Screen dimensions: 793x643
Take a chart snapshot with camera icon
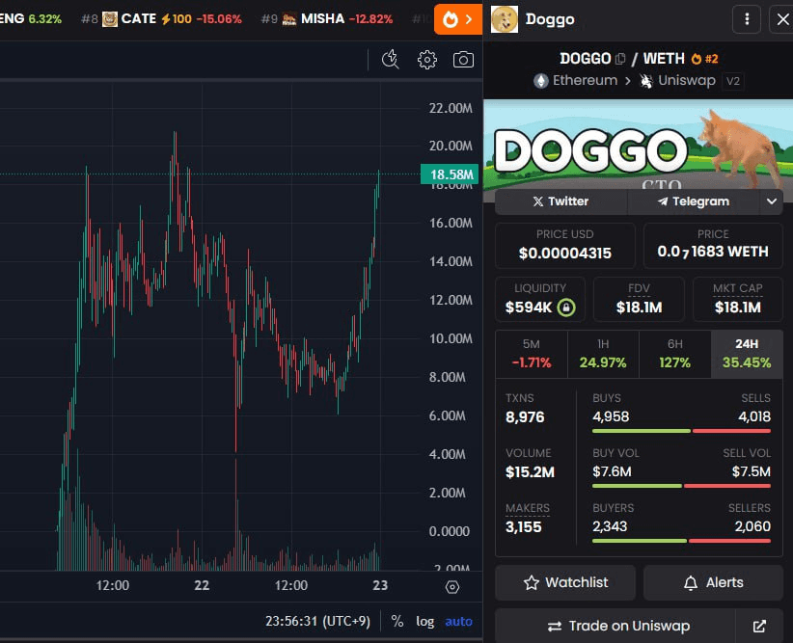(x=463, y=60)
